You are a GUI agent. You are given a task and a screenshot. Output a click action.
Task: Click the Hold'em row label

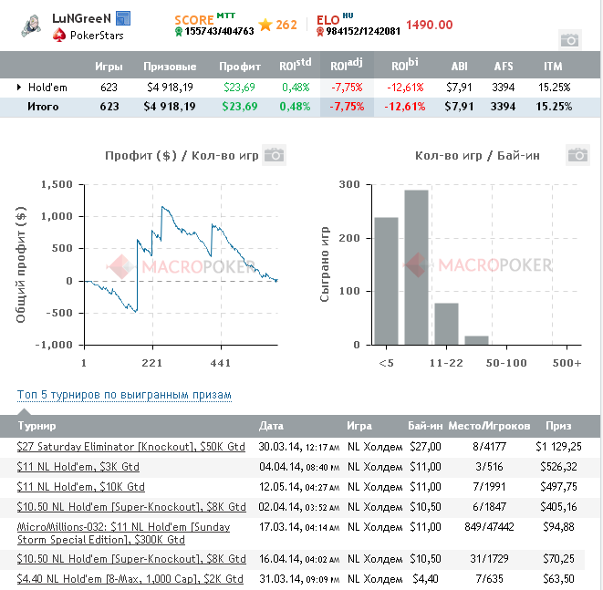coord(47,88)
